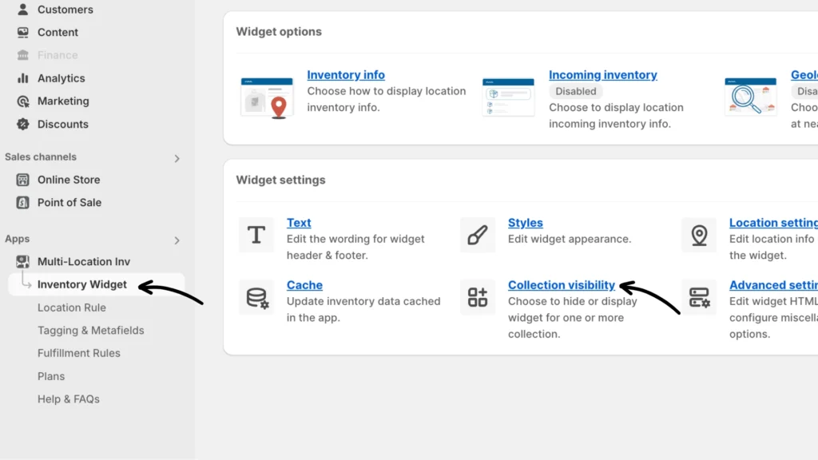Image resolution: width=818 pixels, height=460 pixels.
Task: Click the Inventory info thumbnail image
Action: point(267,97)
